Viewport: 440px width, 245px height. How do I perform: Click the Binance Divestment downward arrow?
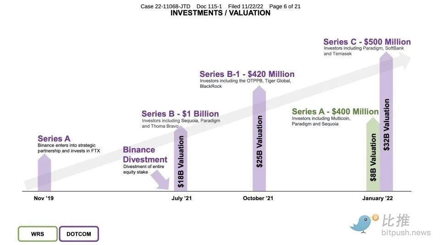161,180
